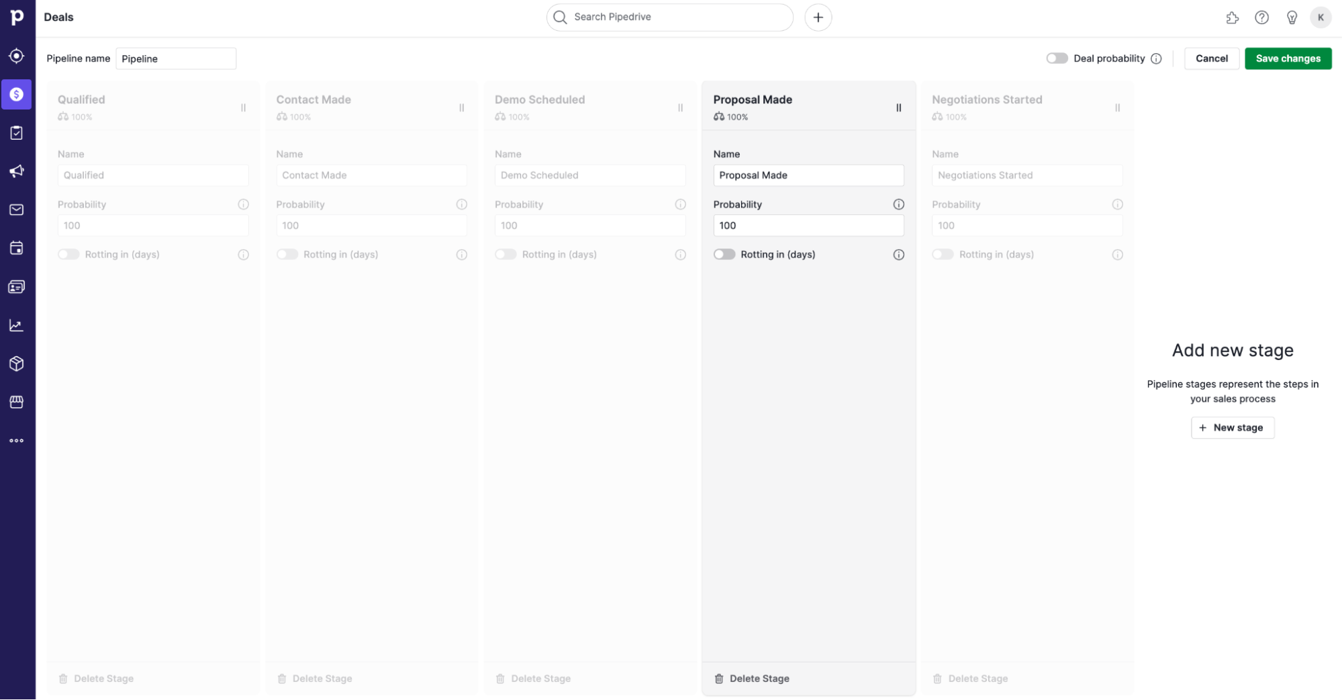
Task: Enable rotting for the Qualified stage
Action: (68, 254)
